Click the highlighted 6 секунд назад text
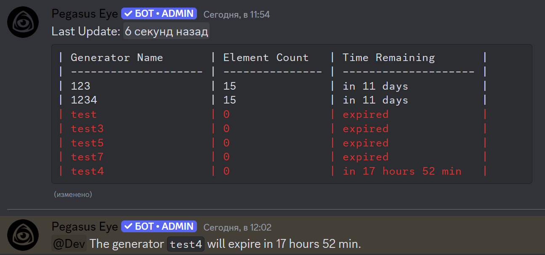 tap(166, 30)
